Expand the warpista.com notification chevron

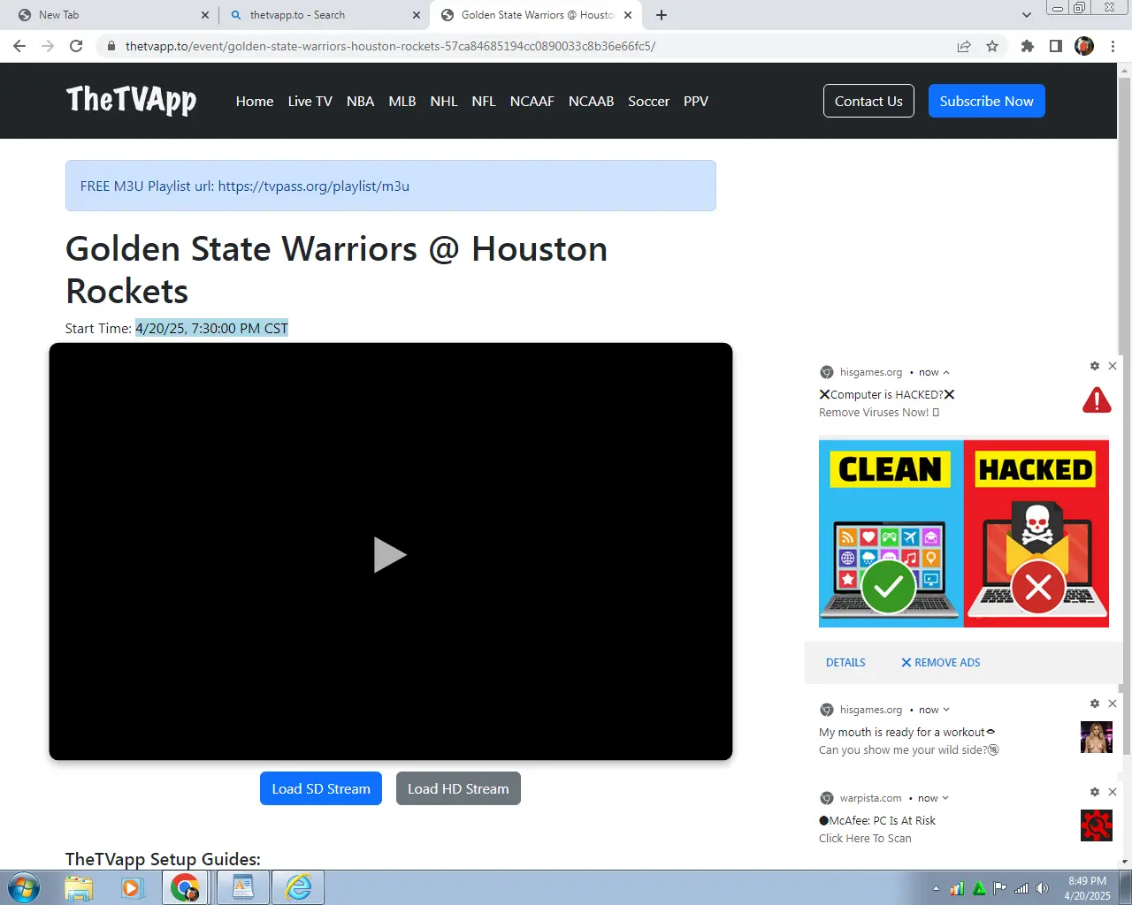click(x=945, y=798)
